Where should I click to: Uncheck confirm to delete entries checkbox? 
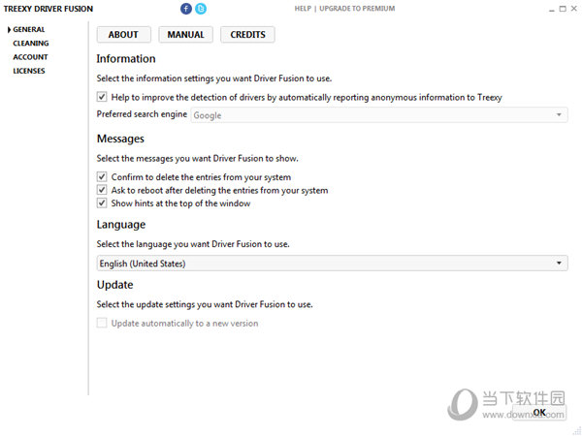(102, 177)
